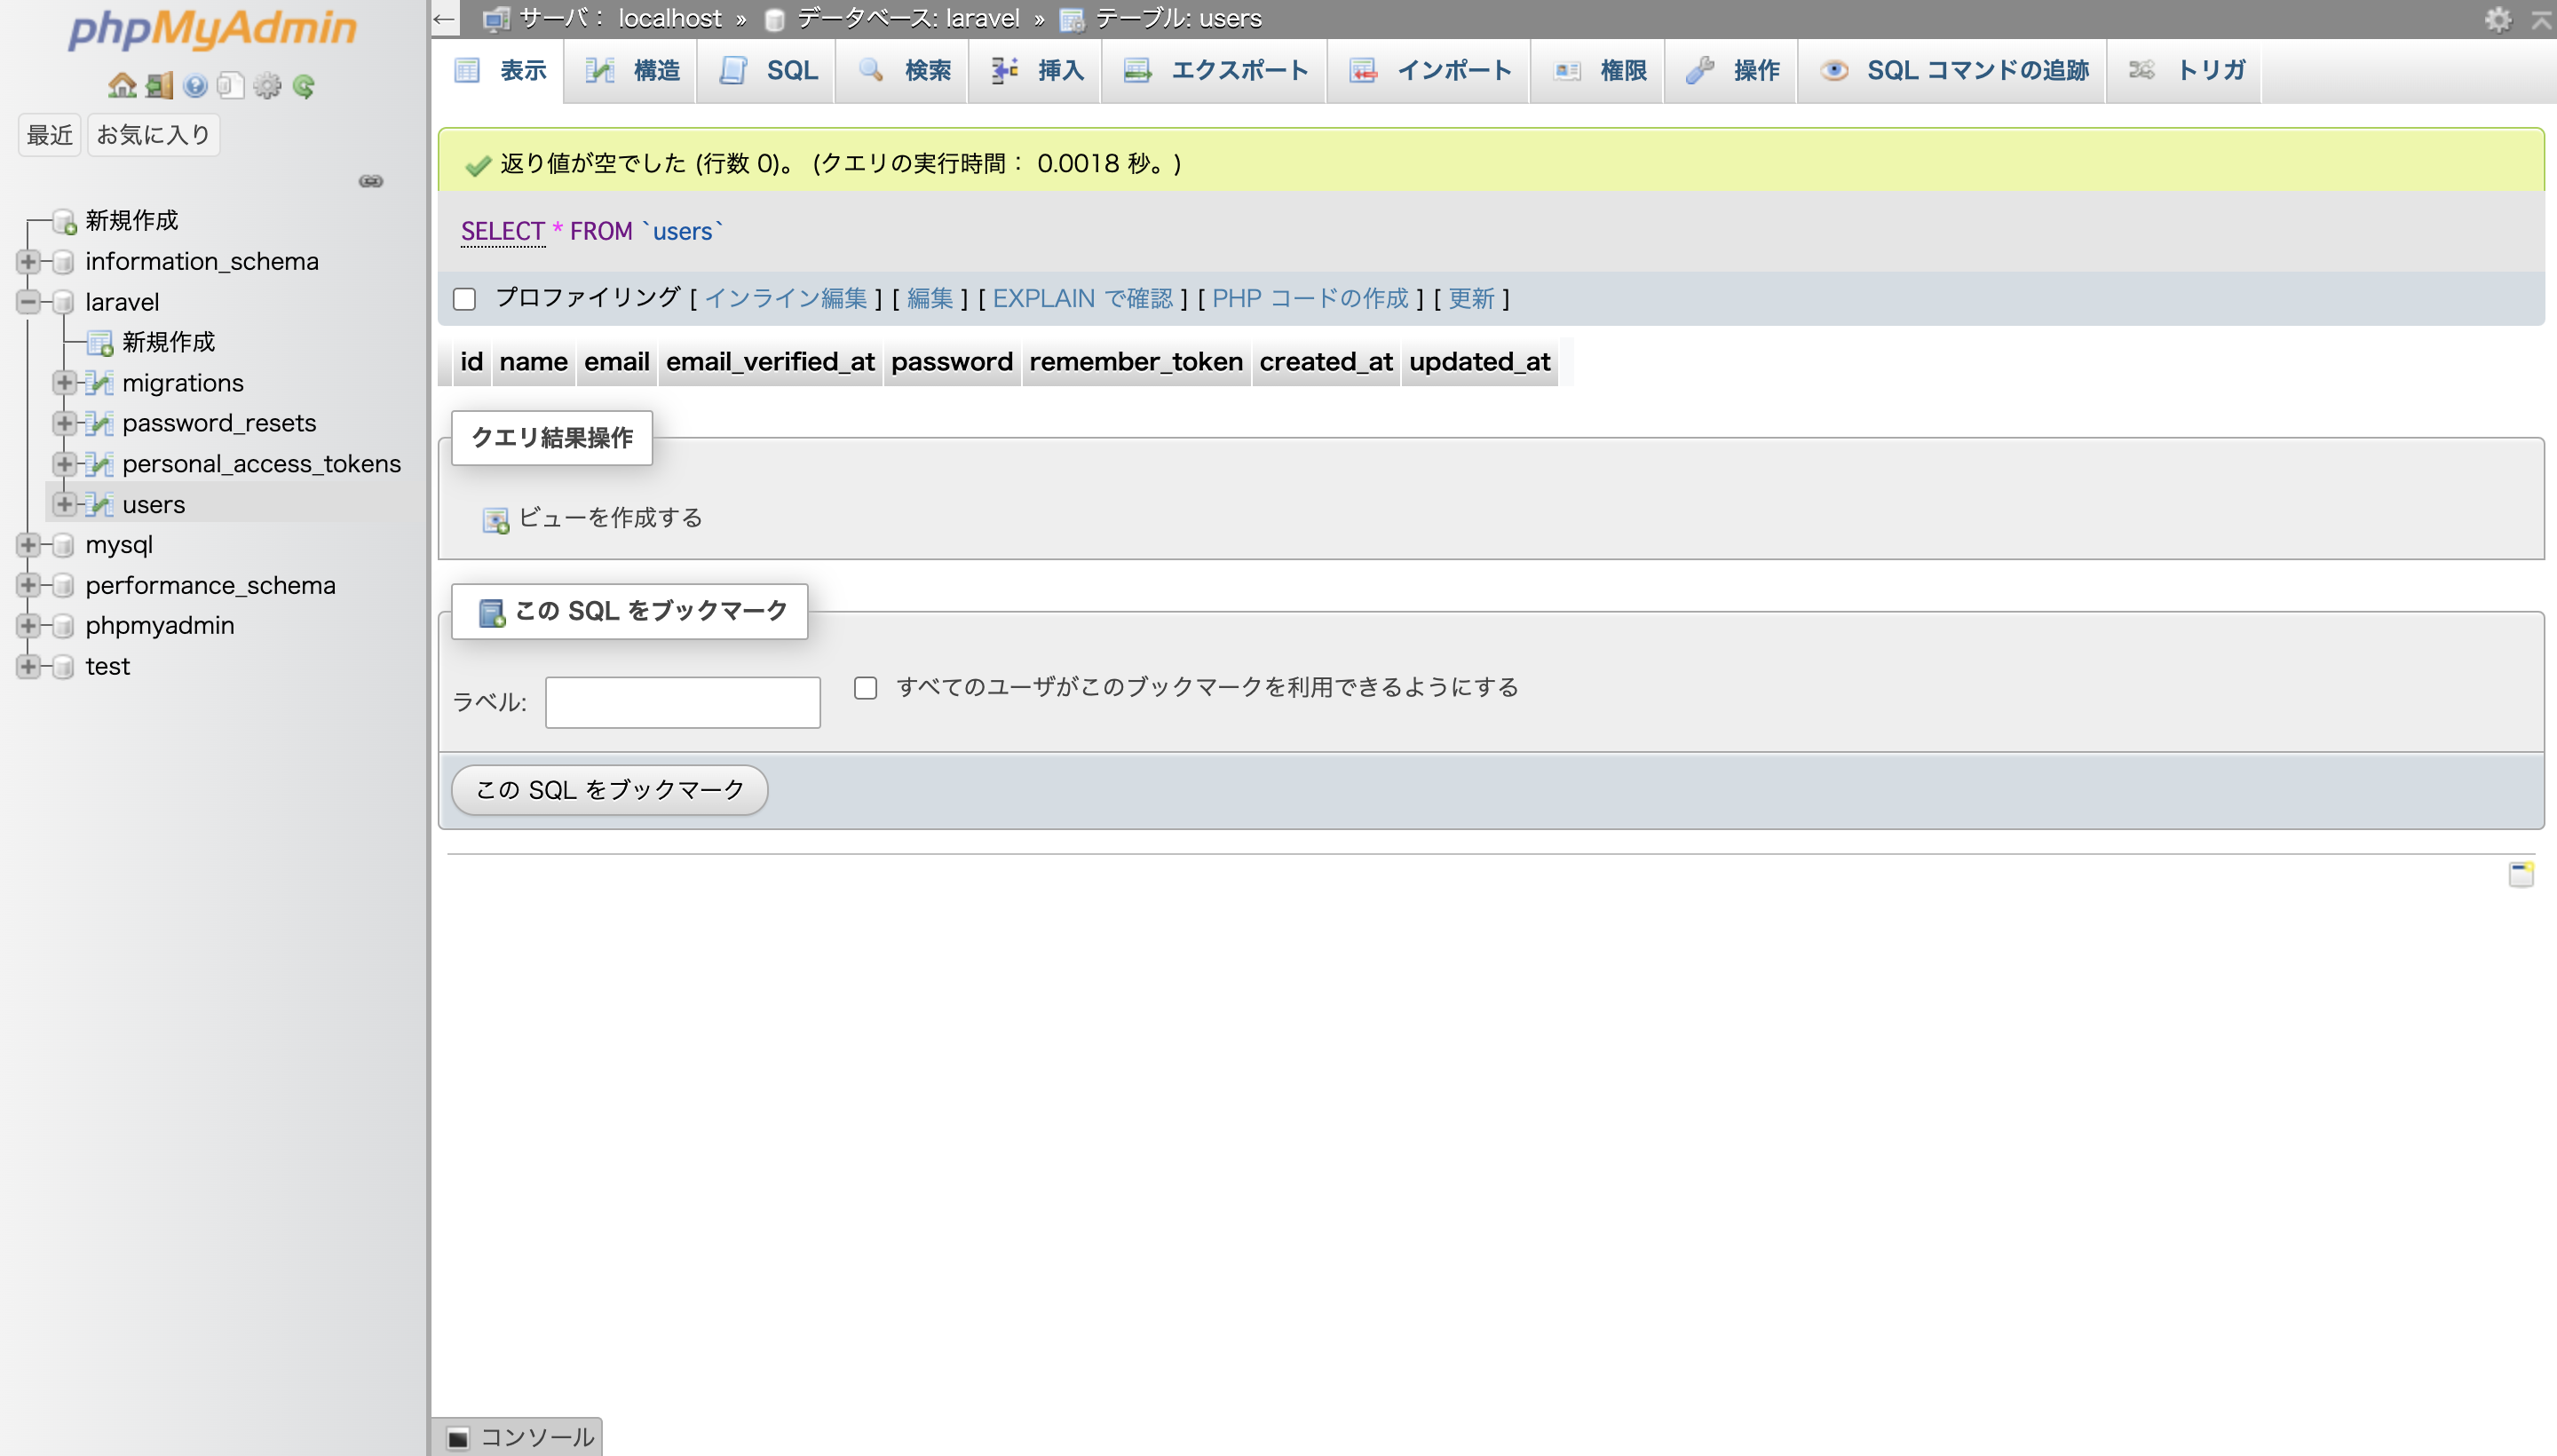2557x1456 pixels.
Task: Click the bookmark ラベル input field
Action: pos(683,703)
